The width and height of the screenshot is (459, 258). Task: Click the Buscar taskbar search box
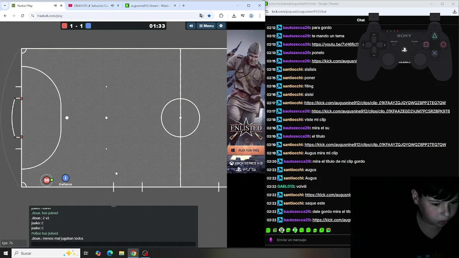[46, 253]
